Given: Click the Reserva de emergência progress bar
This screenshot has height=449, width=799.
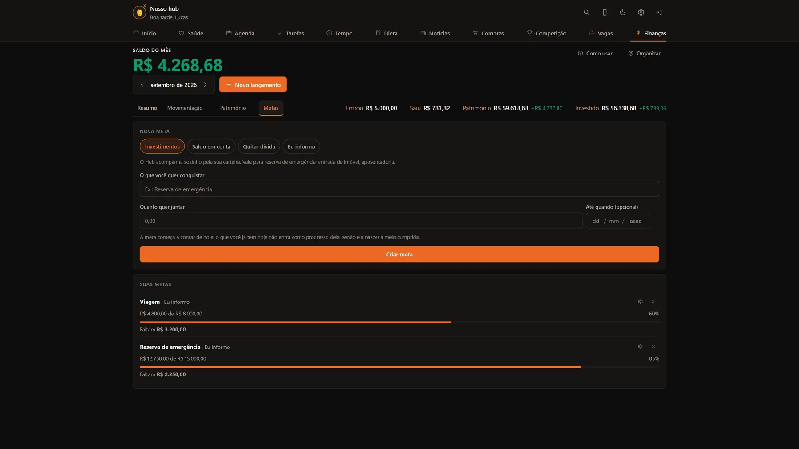Looking at the screenshot, I should pyautogui.click(x=399, y=367).
